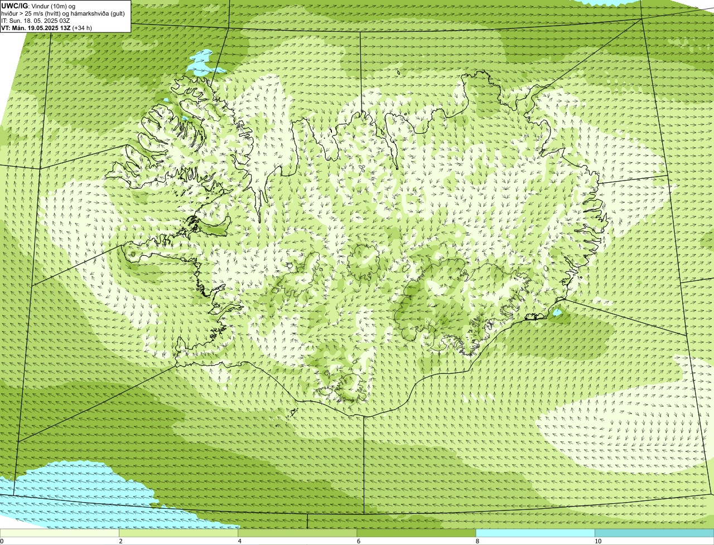Click the legend tick label '10'

coord(598,541)
